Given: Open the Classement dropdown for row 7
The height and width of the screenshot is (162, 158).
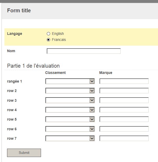Looking at the screenshot, I should pyautogui.click(x=70, y=138).
